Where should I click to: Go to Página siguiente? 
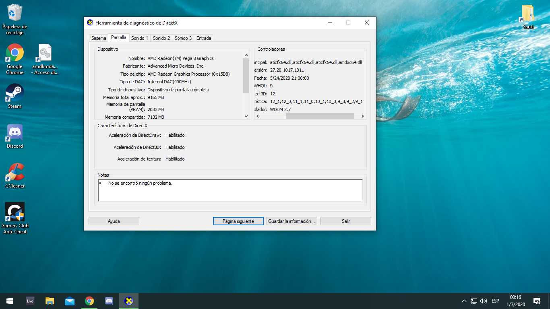click(x=238, y=221)
